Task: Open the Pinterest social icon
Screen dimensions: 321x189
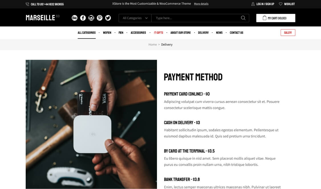Action: (x=100, y=18)
